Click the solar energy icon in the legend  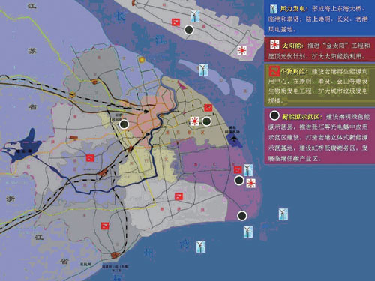click(274, 45)
